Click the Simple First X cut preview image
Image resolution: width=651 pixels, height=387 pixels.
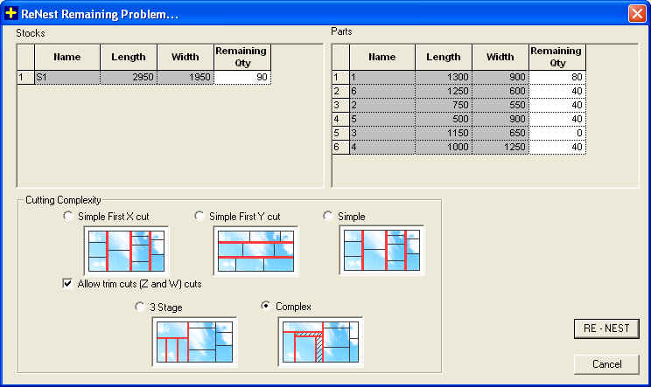click(126, 251)
